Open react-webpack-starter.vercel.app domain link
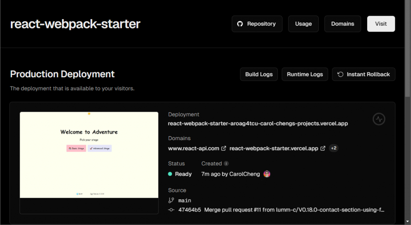 274,149
